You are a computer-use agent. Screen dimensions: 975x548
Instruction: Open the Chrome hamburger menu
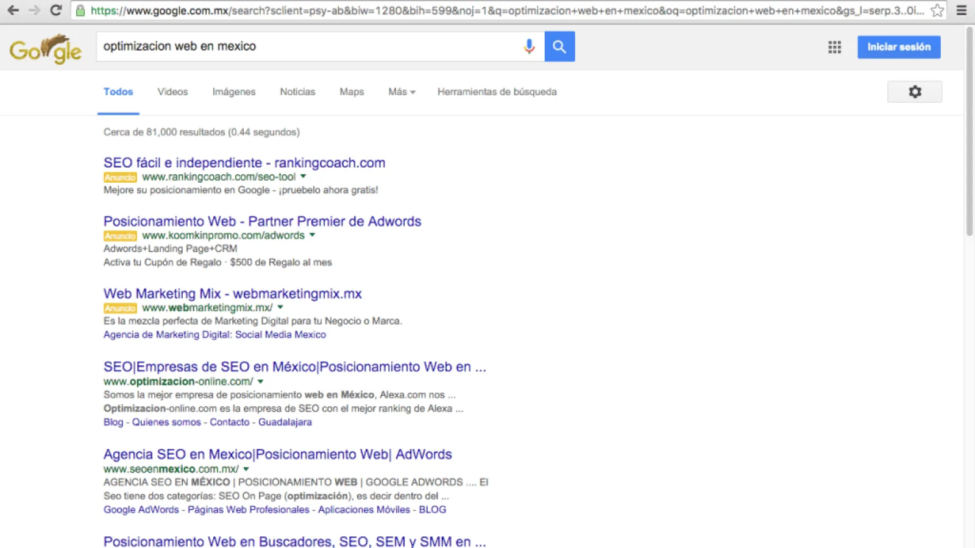pos(962,10)
